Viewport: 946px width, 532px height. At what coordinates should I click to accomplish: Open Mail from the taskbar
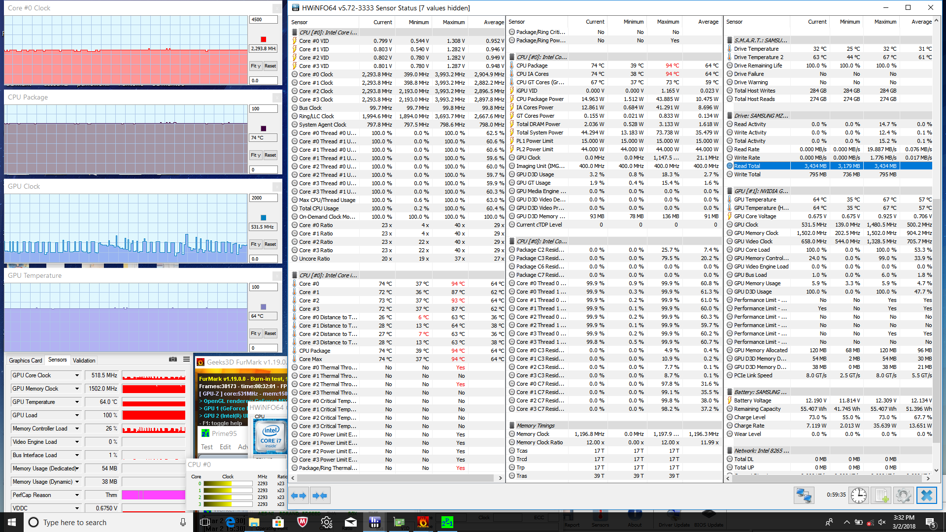pyautogui.click(x=351, y=522)
